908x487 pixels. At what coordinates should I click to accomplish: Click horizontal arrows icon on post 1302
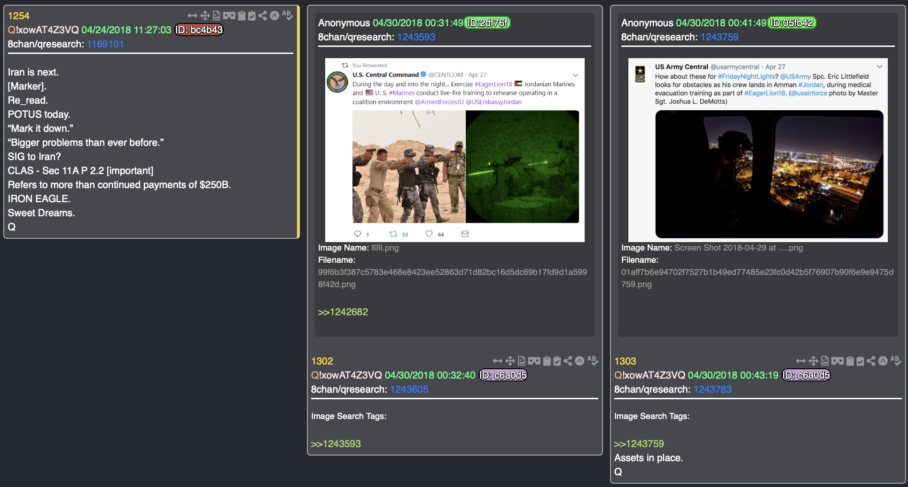(x=498, y=361)
